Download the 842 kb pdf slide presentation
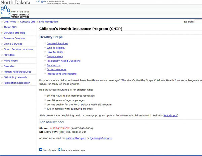 [170, 116]
